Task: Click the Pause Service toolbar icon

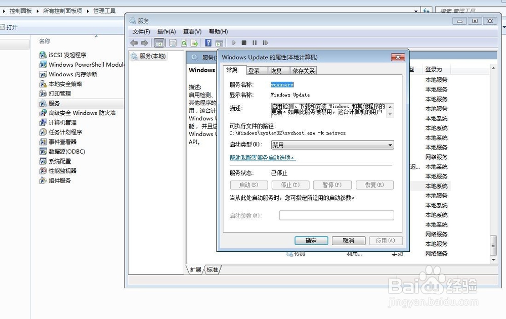Action: [x=255, y=42]
